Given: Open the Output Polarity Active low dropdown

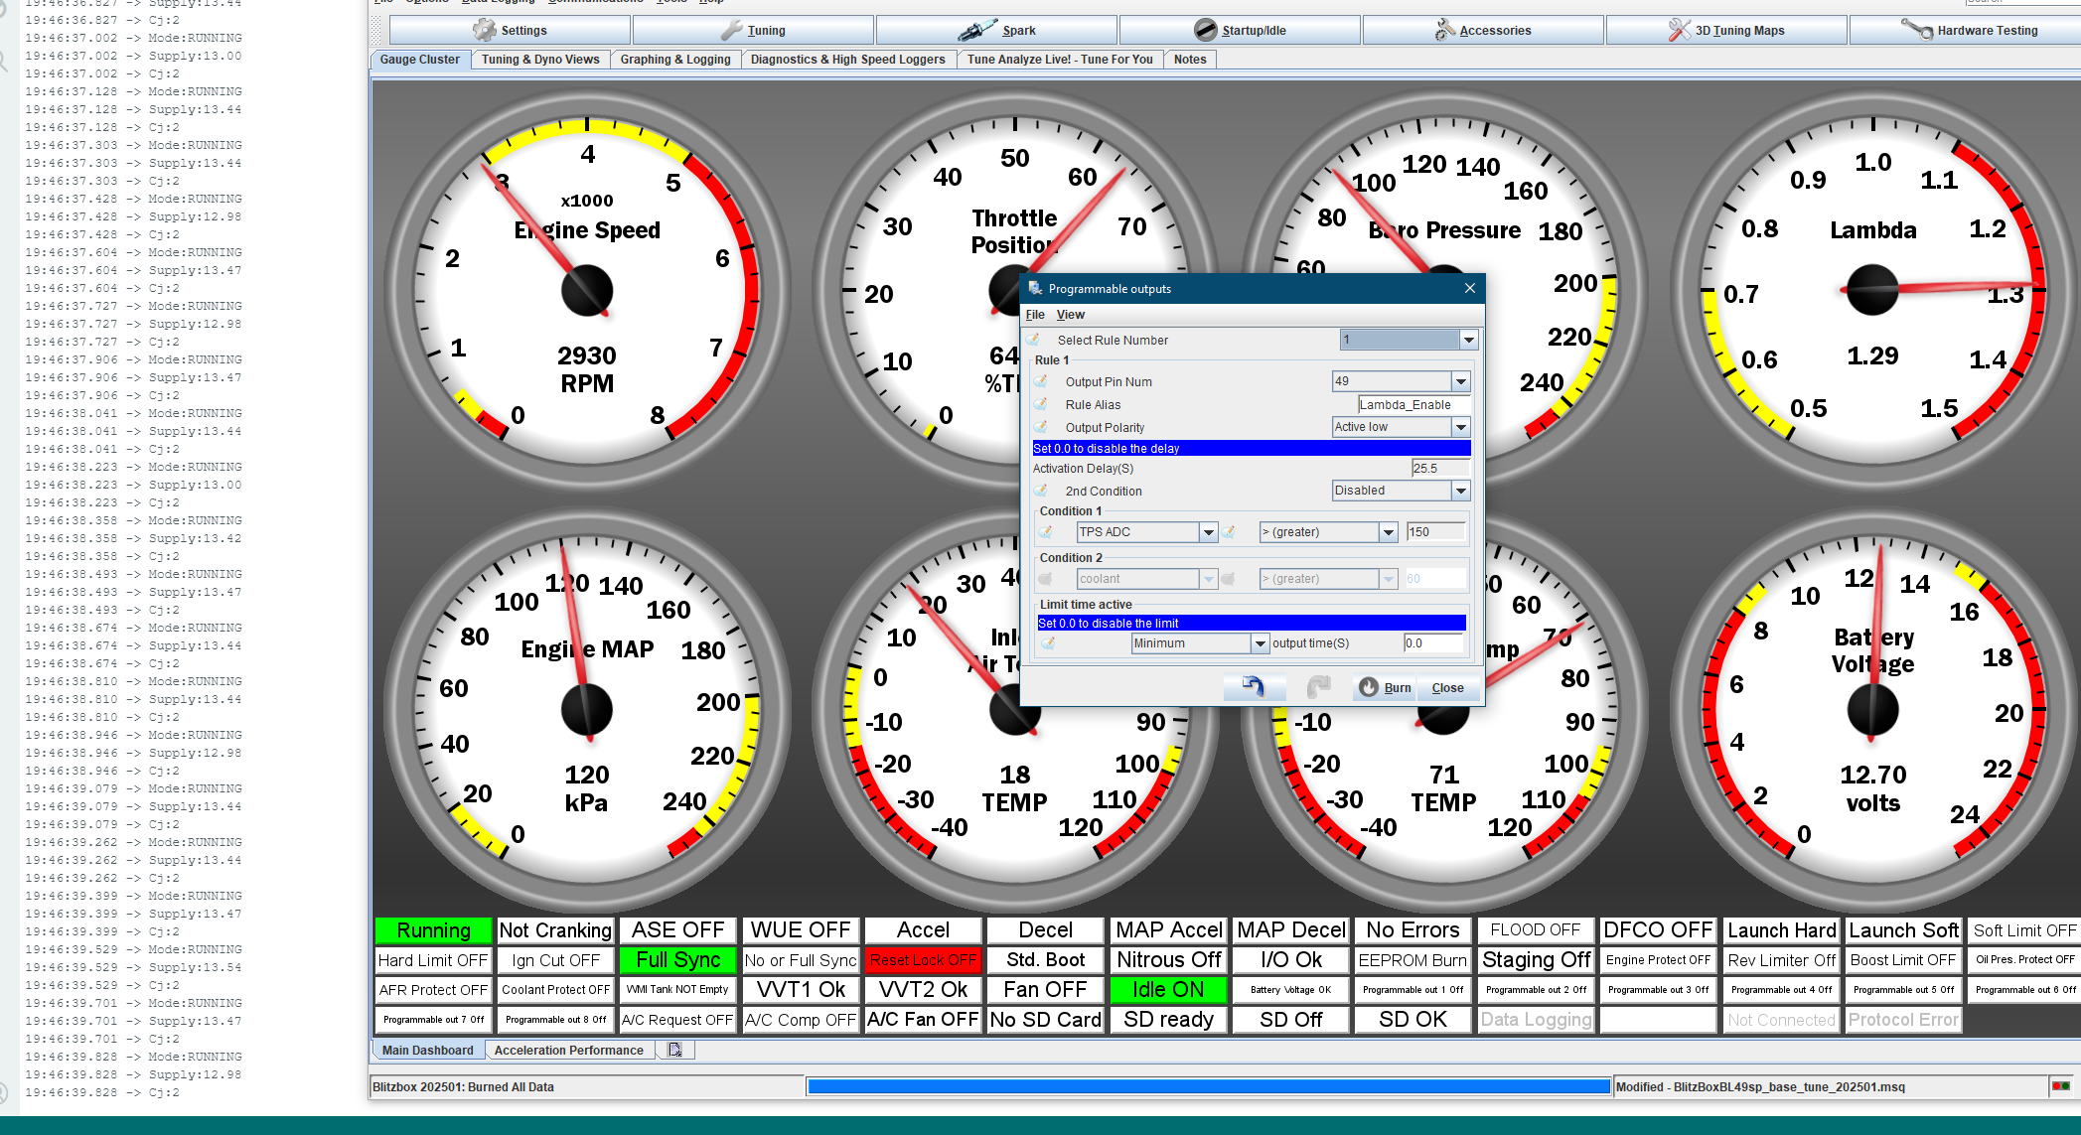Looking at the screenshot, I should click(1460, 427).
